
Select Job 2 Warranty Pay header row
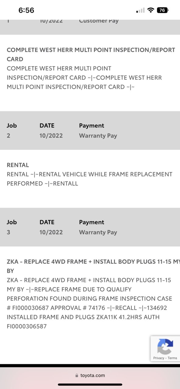90,130
